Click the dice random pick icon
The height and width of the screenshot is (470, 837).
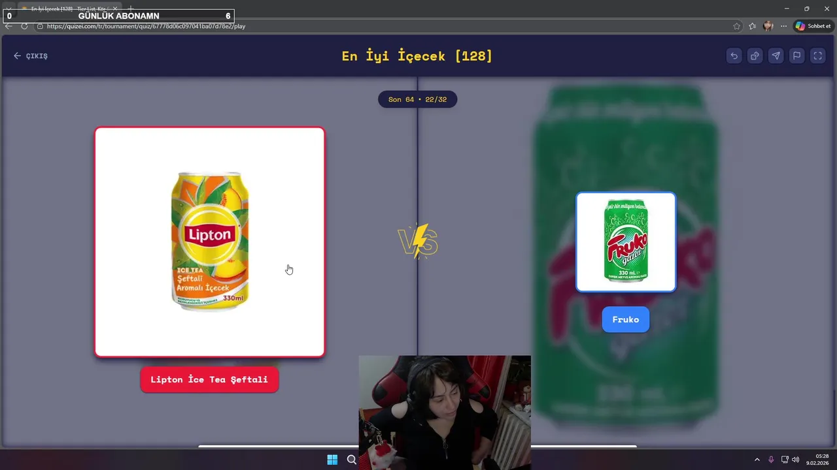[x=755, y=56]
